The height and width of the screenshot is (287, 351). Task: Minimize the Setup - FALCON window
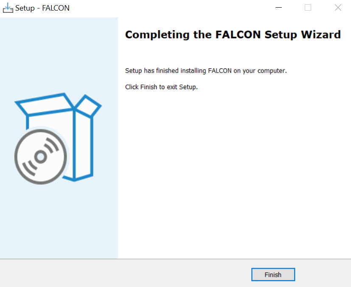tap(278, 8)
